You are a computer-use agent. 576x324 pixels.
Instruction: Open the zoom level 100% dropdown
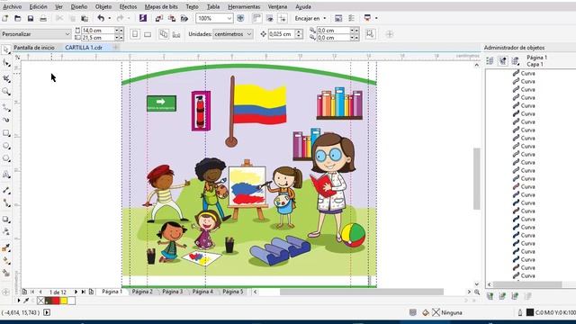coord(229,18)
